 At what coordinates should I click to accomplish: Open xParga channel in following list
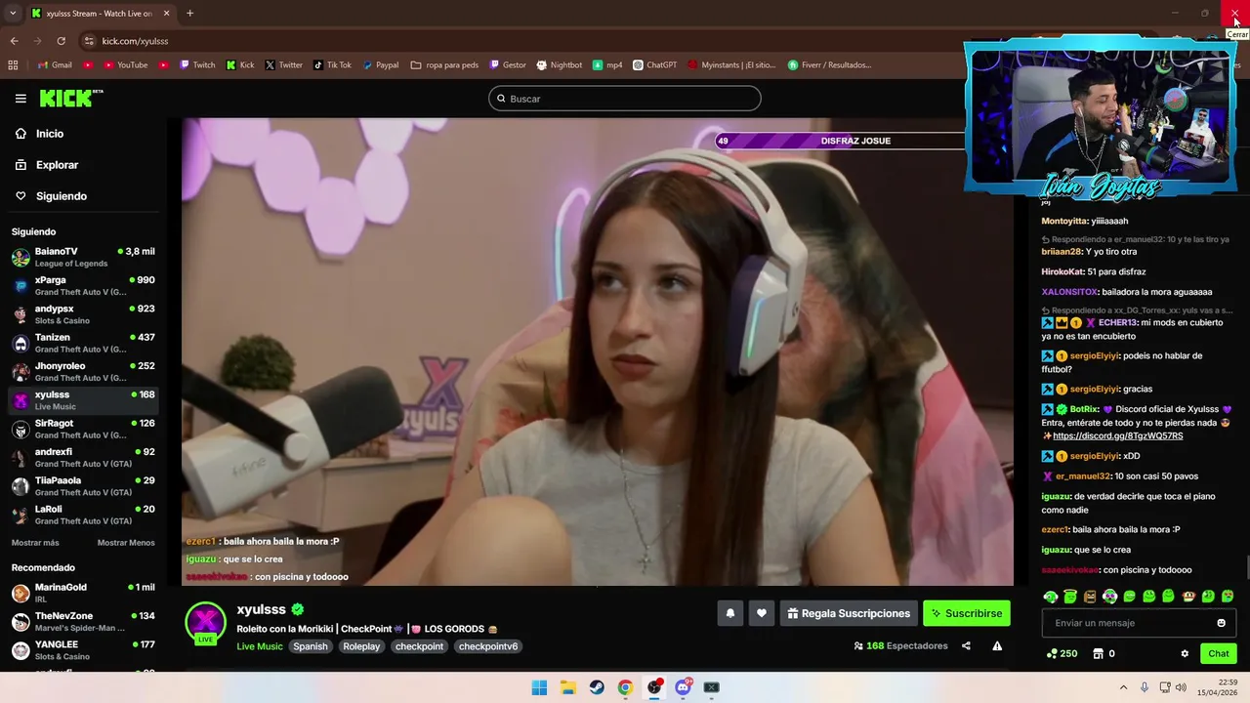point(83,286)
